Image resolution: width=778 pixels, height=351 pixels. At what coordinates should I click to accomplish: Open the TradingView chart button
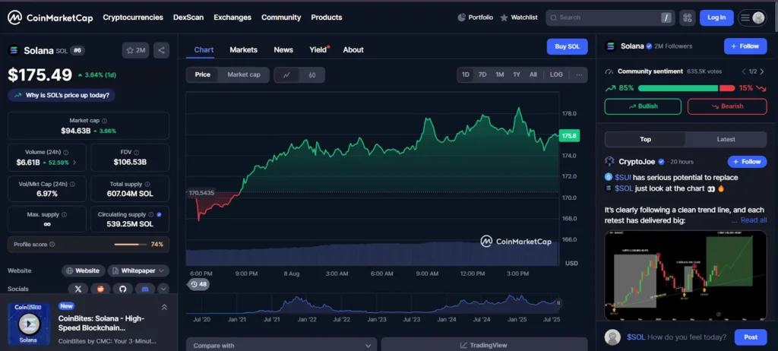484,345
